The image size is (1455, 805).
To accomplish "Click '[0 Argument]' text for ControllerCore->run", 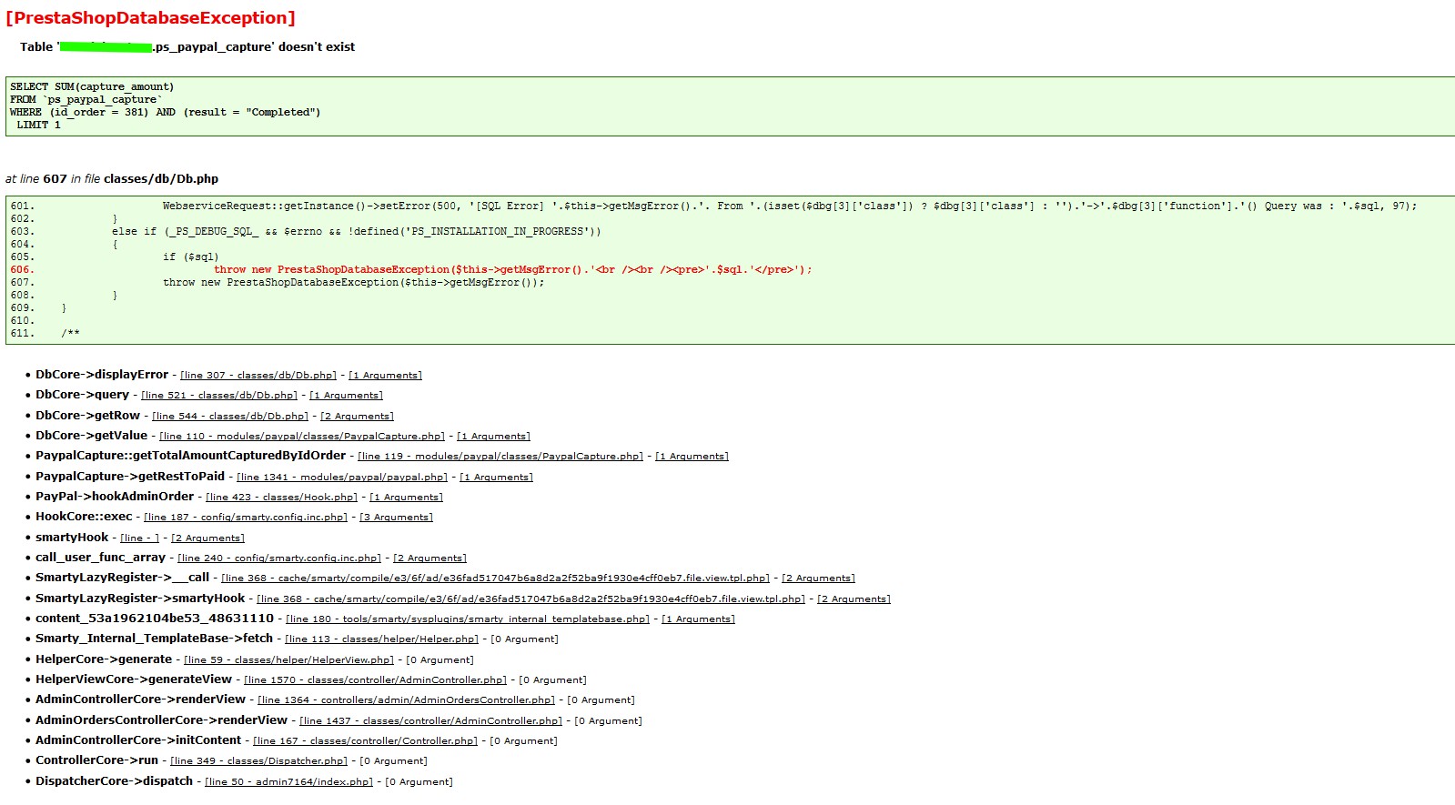I will (393, 761).
